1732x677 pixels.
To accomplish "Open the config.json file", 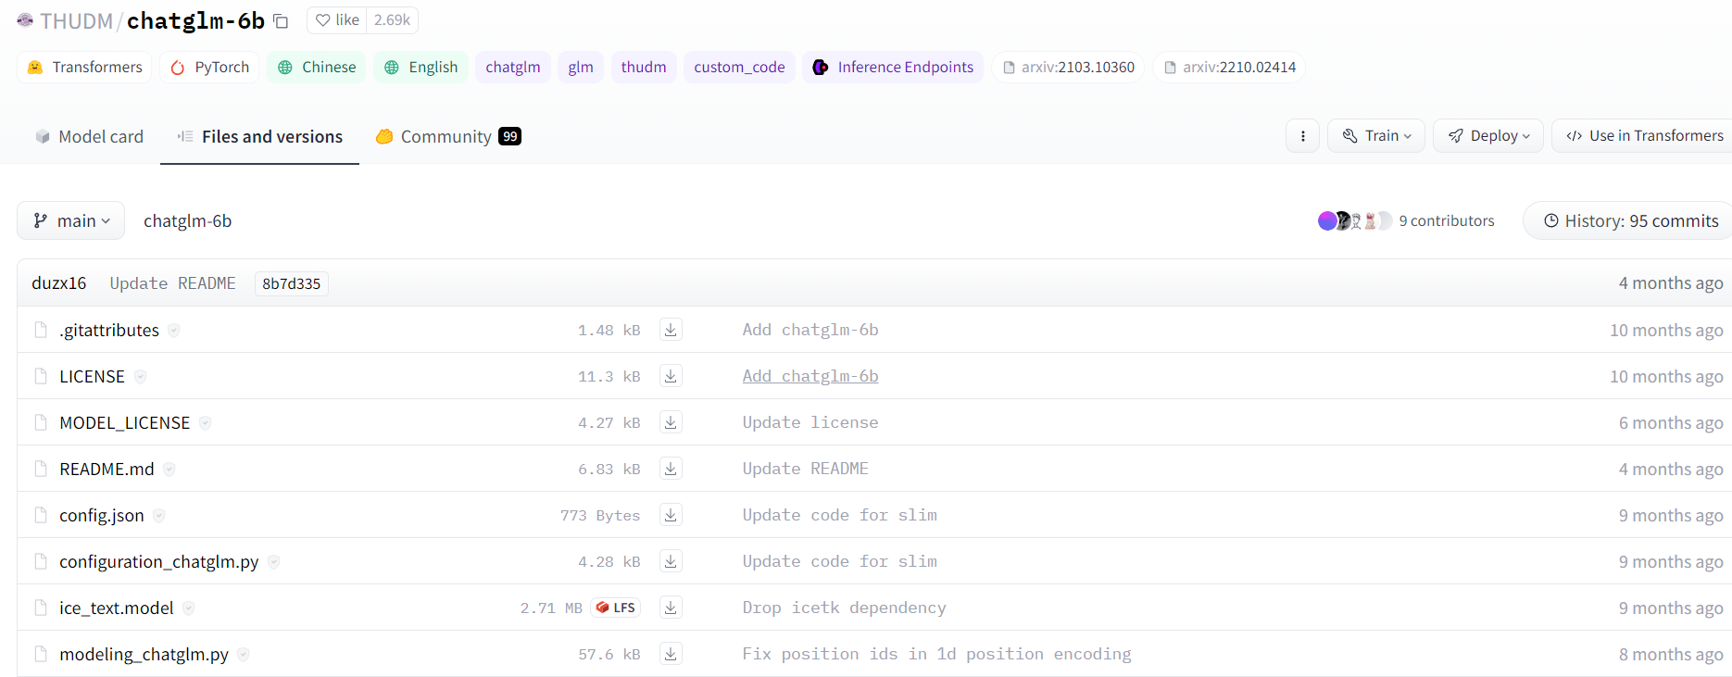I will 102,515.
